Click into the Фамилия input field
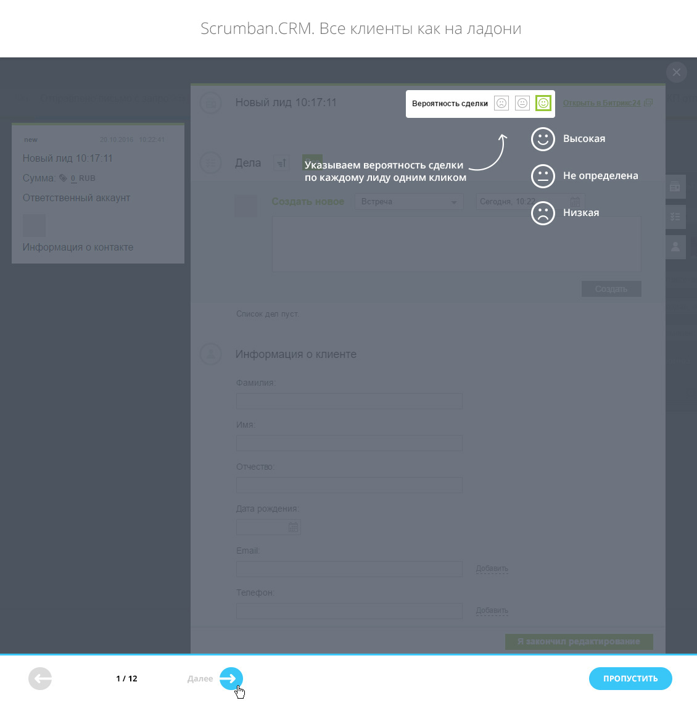This screenshot has width=697, height=703. [349, 401]
